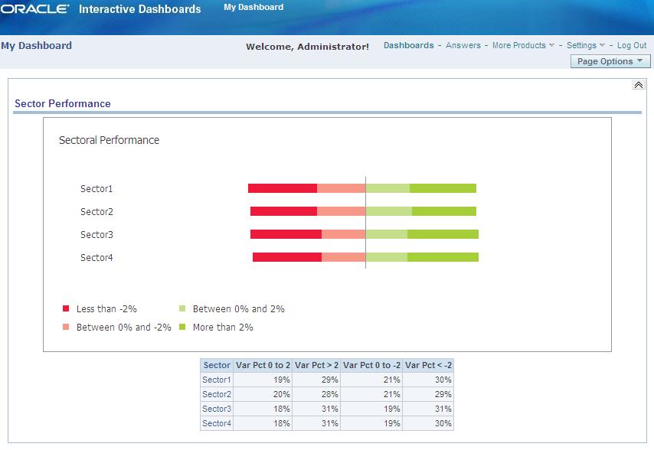Collapse the dashboard section using the chevron
Screen dimensions: 654x450
(x=639, y=85)
